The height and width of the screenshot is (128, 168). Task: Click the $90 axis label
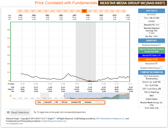tap(9, 30)
